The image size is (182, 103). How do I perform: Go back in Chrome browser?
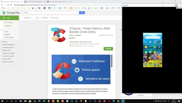[2, 5]
